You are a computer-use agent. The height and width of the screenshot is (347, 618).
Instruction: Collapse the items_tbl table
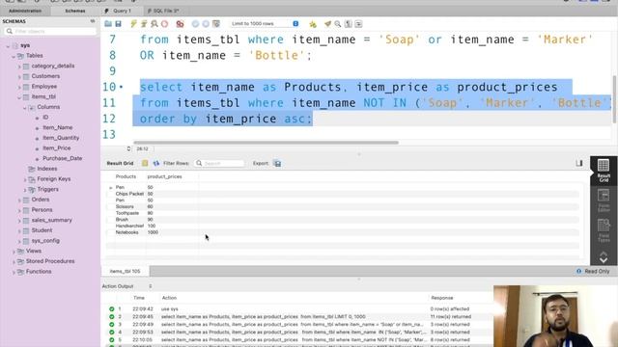[x=19, y=96]
